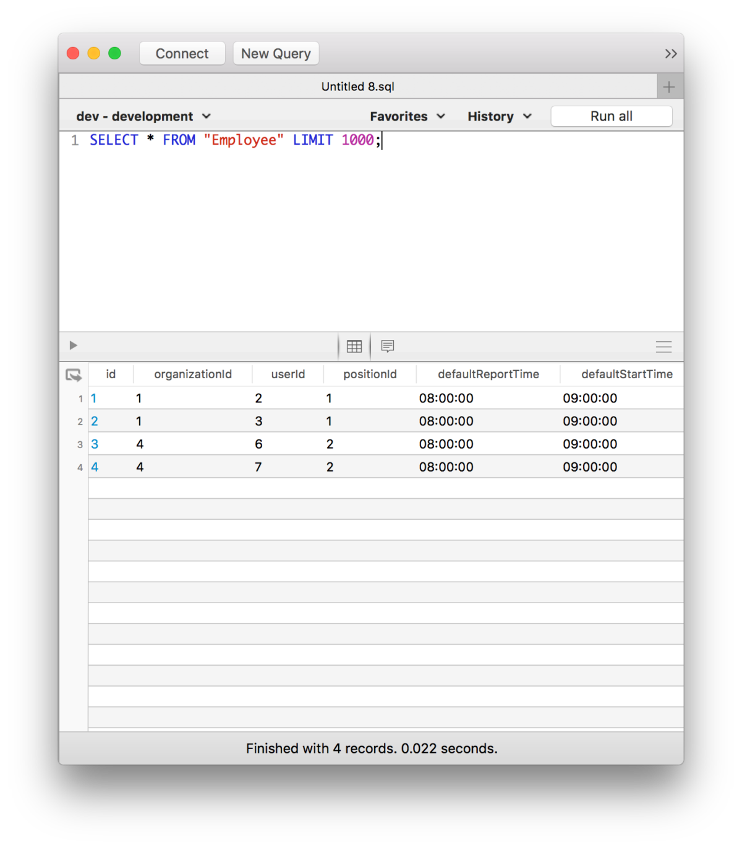Click the blue id 4 link
The width and height of the screenshot is (742, 848).
pyautogui.click(x=94, y=467)
